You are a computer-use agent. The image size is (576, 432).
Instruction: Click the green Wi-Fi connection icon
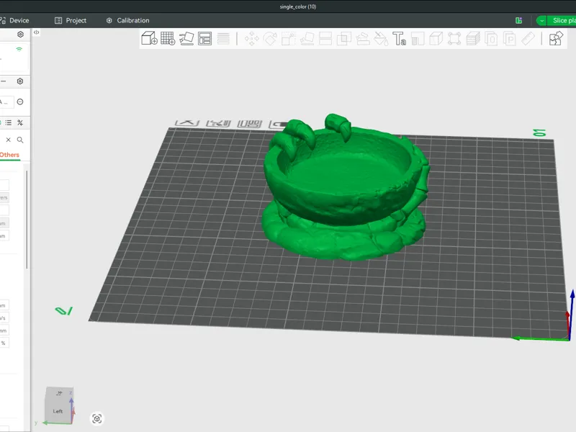pos(19,49)
